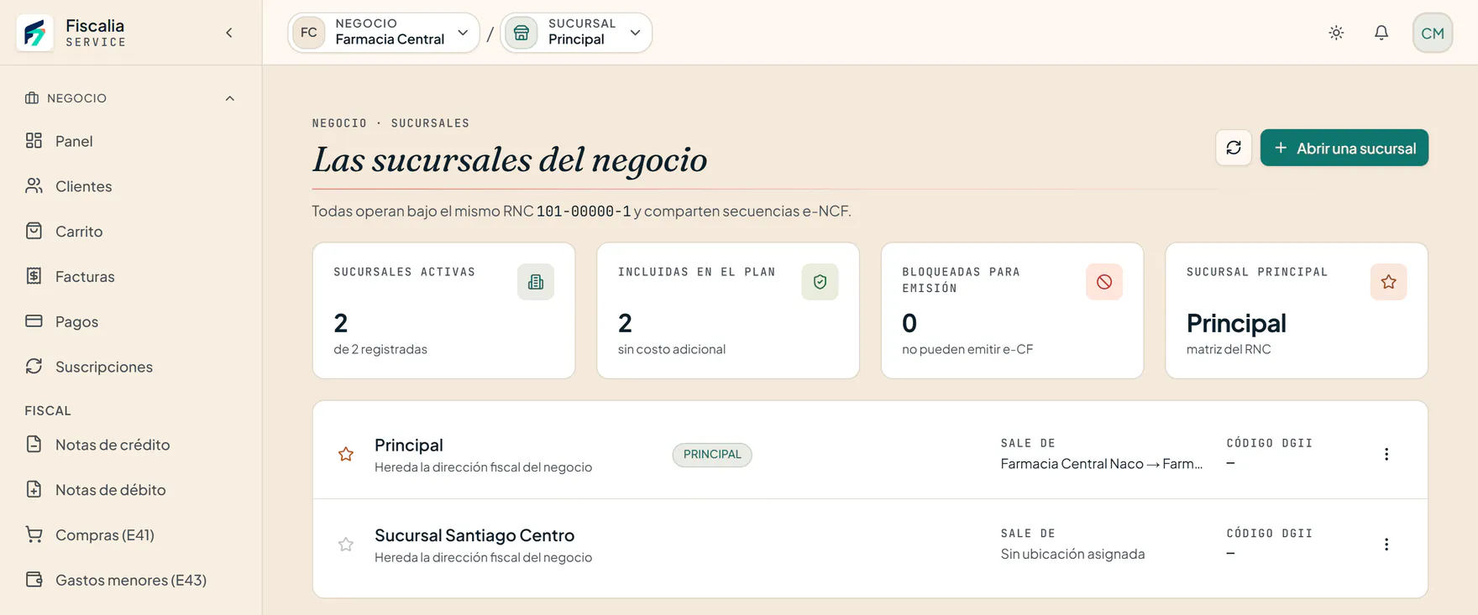Open Gastos menores (E43)
This screenshot has width=1478, height=615.
(x=130, y=580)
